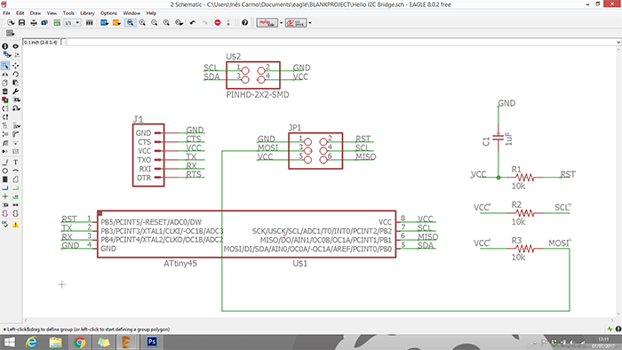Open the layer display settings icon
The width and height of the screenshot is (622, 350).
[x=7, y=55]
